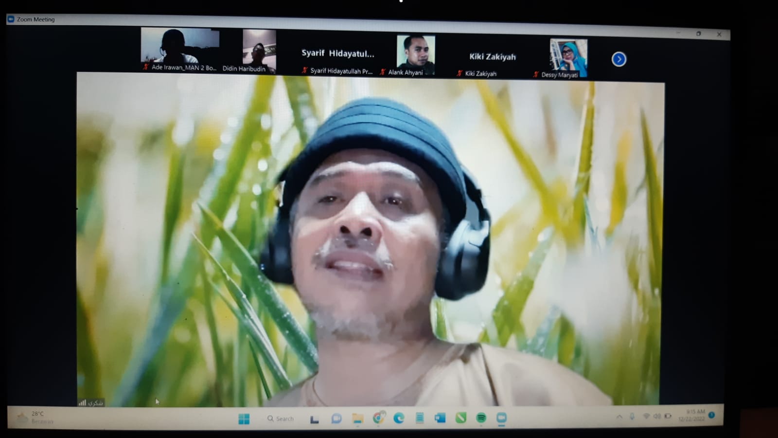Open the notification badge on taskbar
778x438 pixels.
712,415
